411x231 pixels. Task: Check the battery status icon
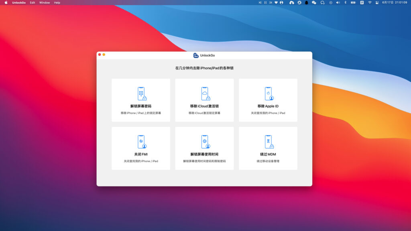353,3
